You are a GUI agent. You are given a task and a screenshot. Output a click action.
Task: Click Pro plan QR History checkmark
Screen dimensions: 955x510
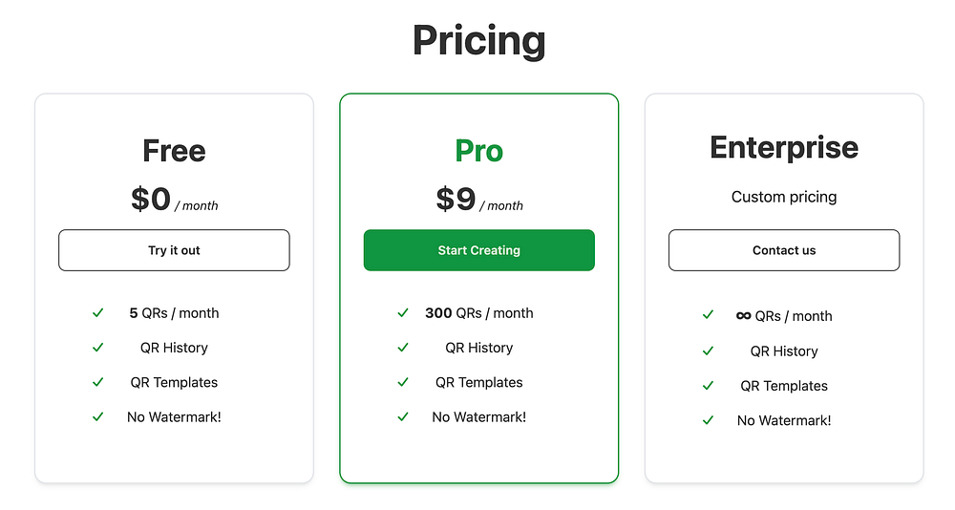(403, 348)
